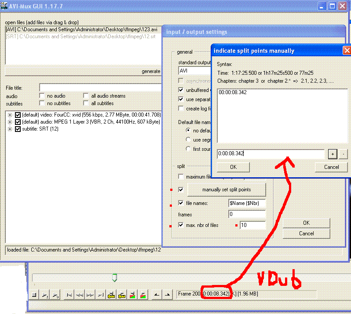Toggle the file names checkbox
The height and width of the screenshot is (314, 351).
[x=181, y=203]
